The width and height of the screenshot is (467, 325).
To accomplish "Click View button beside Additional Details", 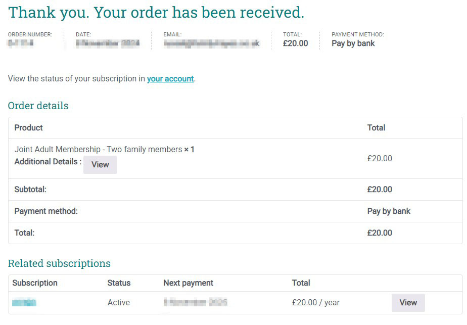I will pyautogui.click(x=100, y=165).
